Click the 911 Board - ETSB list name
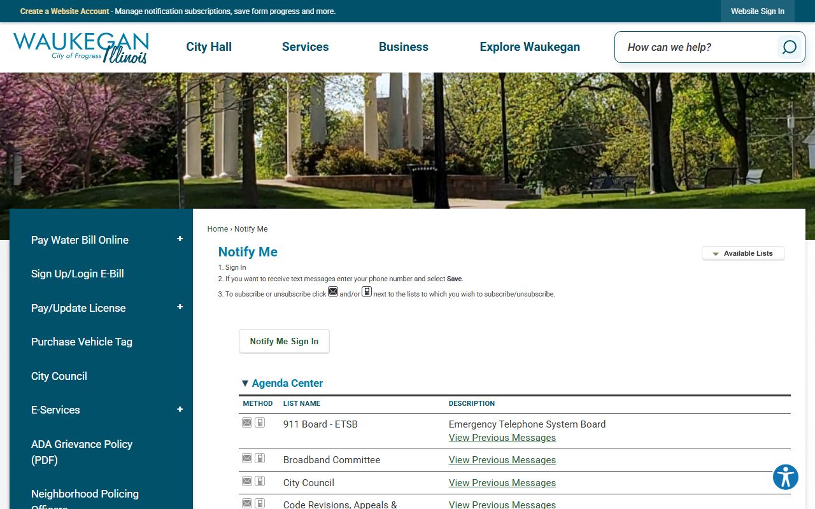The image size is (815, 509). [320, 424]
